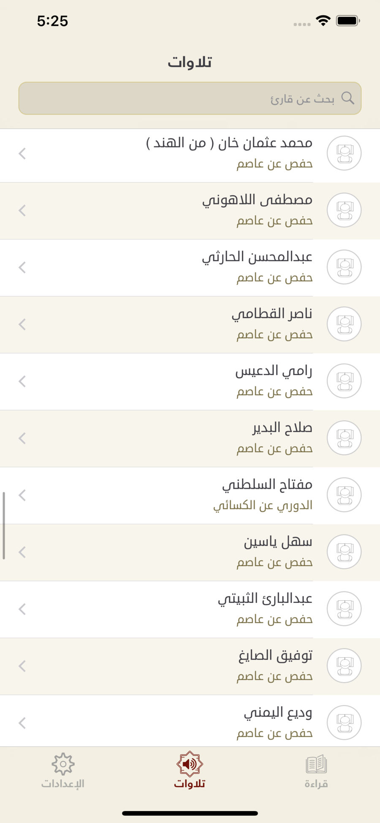
Task: Open reciter صلاح البدير
Action: coord(190,438)
